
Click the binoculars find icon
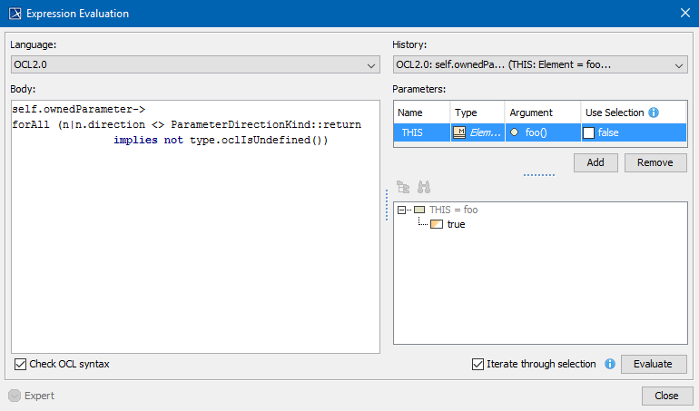pos(424,187)
